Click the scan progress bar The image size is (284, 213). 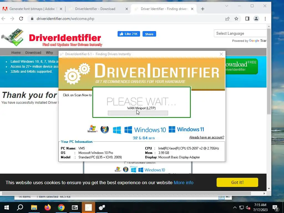pyautogui.click(x=138, y=113)
